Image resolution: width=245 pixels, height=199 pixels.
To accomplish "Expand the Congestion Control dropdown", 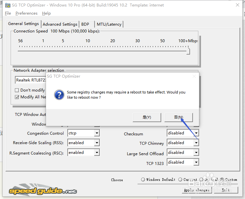I will (x=97, y=133).
